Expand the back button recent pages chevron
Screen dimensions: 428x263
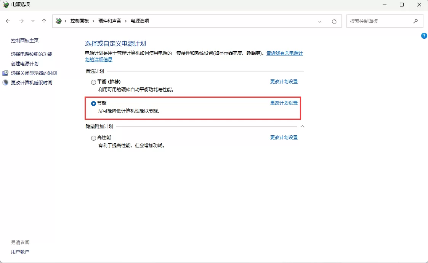click(33, 21)
